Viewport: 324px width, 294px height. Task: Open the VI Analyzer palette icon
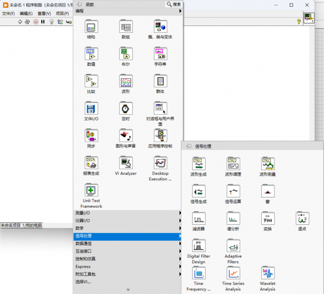(x=125, y=163)
